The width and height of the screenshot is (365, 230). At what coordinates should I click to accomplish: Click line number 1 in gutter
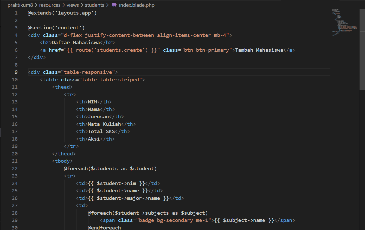(x=16, y=13)
